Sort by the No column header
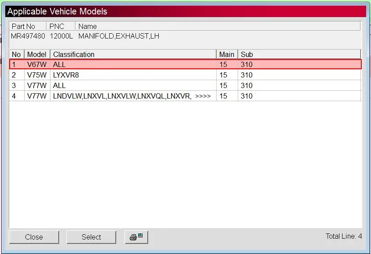 pos(17,54)
